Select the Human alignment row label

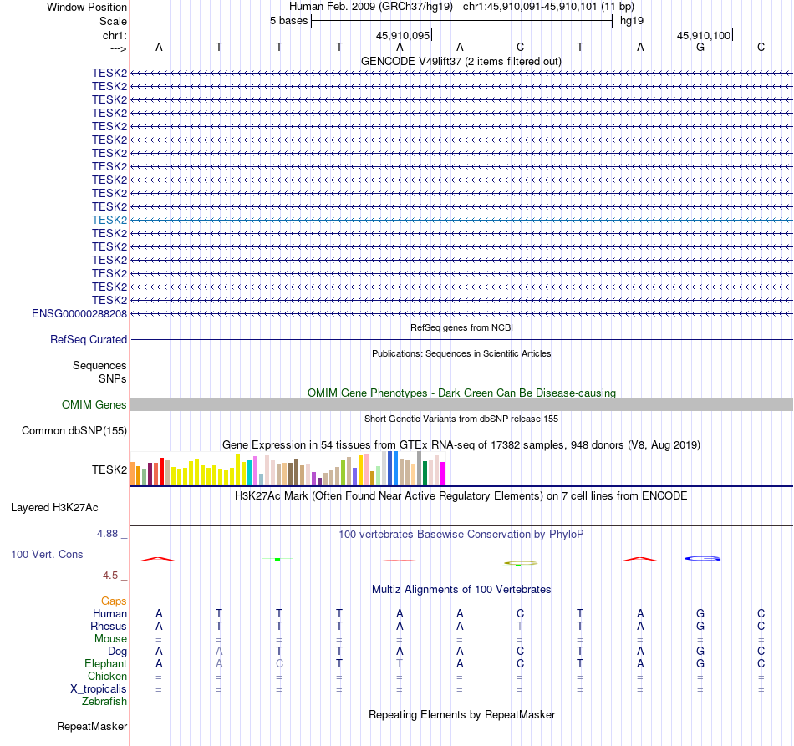(x=109, y=613)
